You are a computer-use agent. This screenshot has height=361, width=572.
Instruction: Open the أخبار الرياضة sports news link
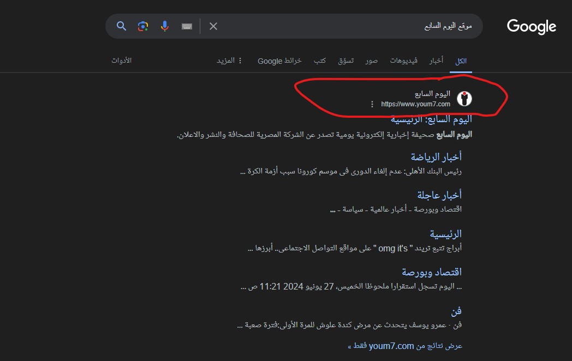click(x=436, y=157)
